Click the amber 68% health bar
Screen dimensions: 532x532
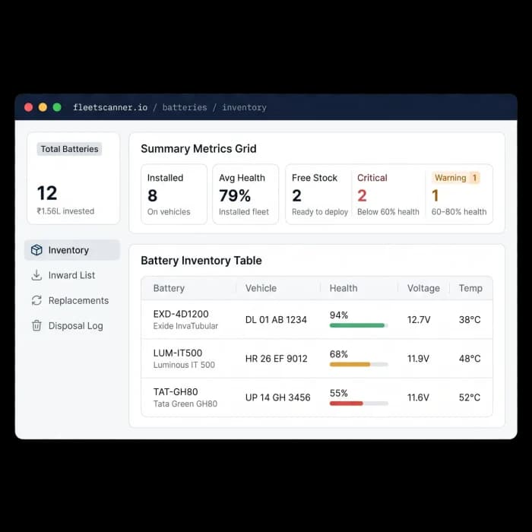tap(359, 364)
